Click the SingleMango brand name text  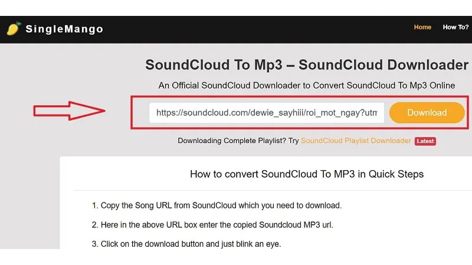click(64, 29)
